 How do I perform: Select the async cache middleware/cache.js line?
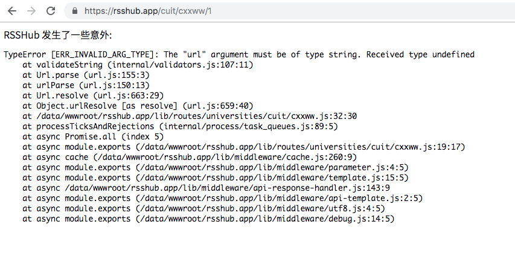(190, 157)
